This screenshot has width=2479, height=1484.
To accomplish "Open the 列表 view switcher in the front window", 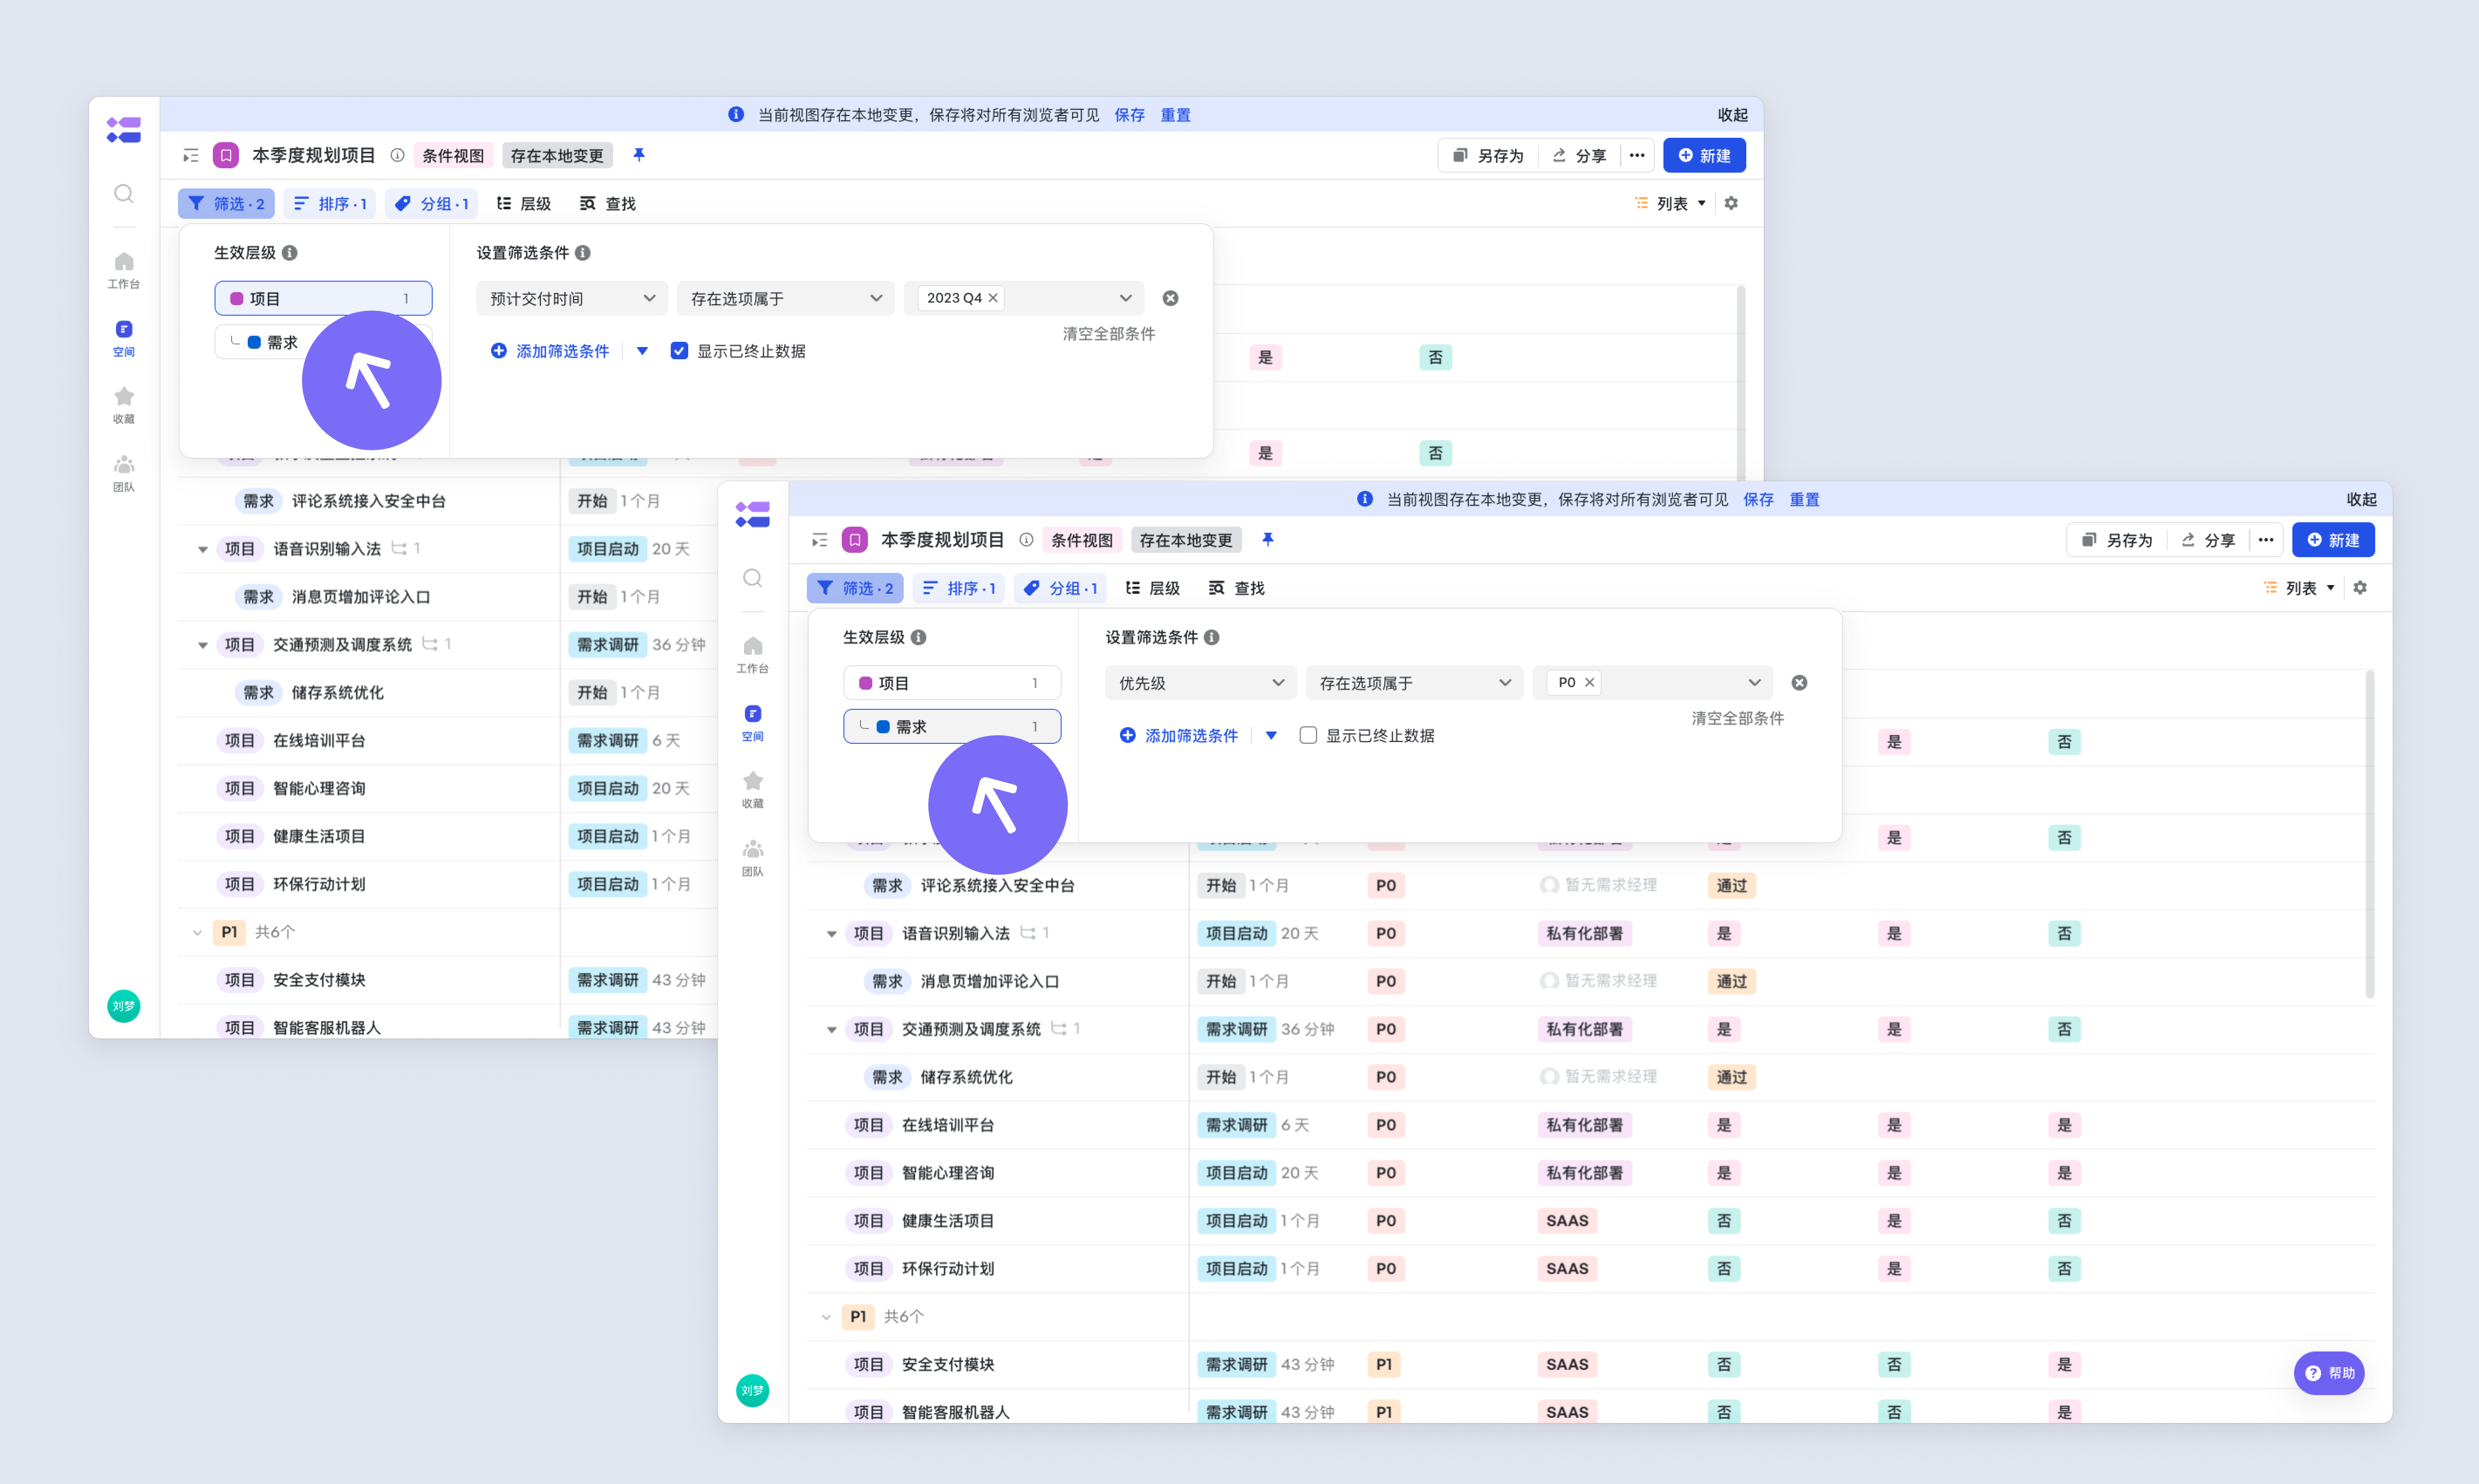I will pos(2300,588).
